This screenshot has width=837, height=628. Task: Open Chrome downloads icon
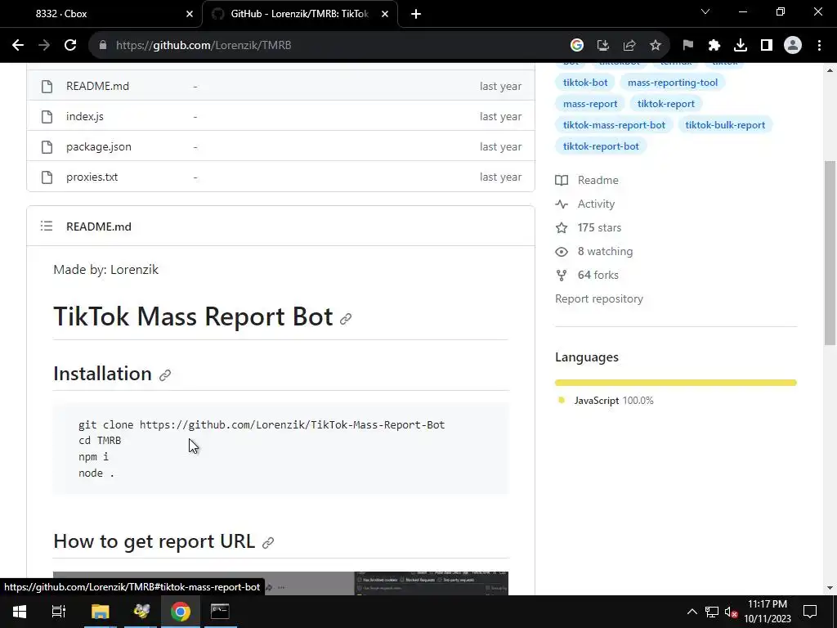[741, 46]
